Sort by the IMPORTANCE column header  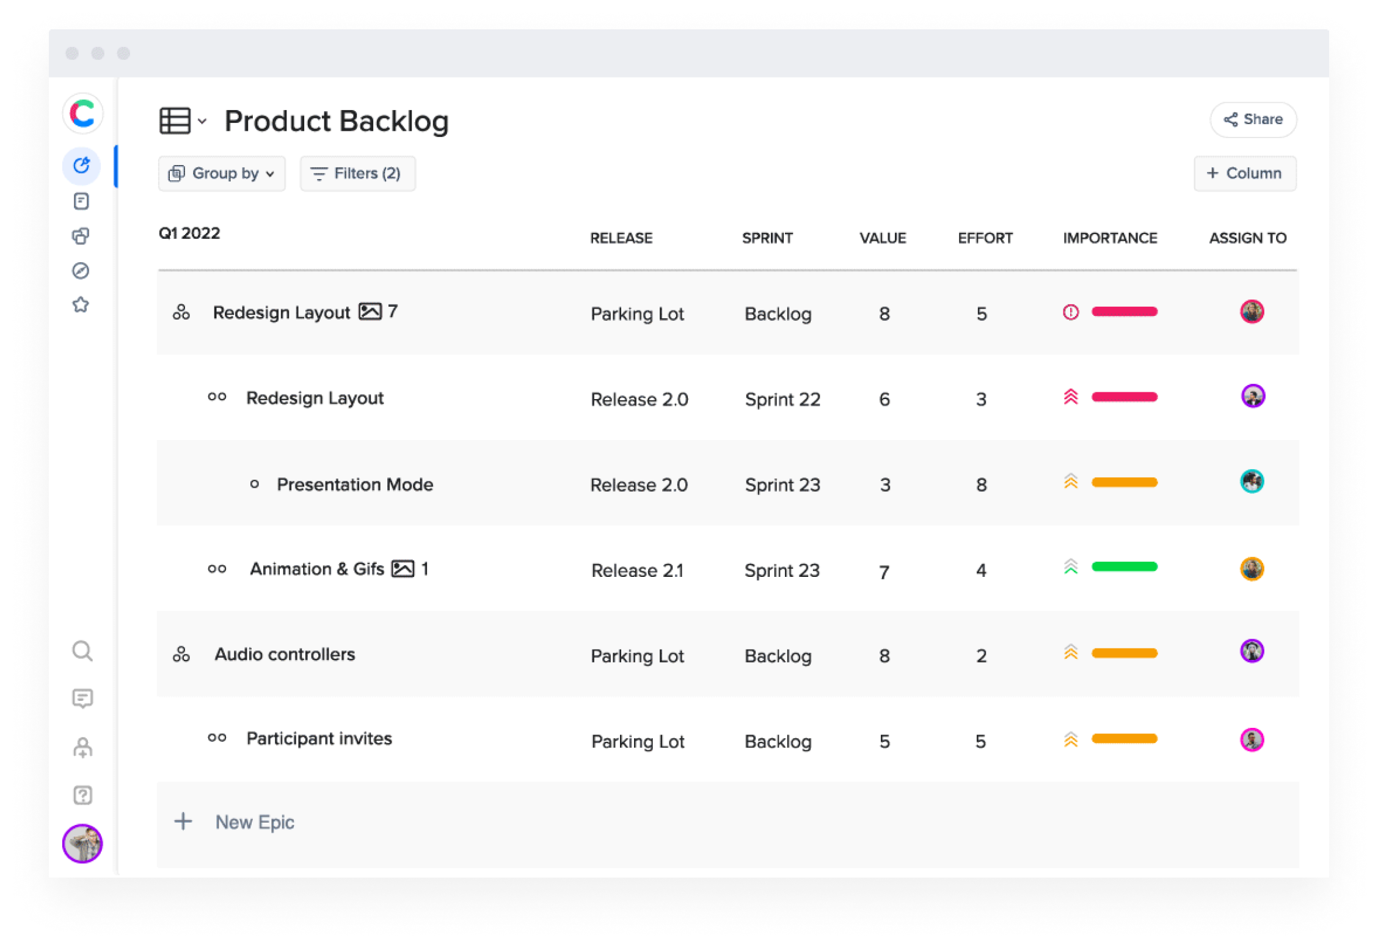point(1110,238)
